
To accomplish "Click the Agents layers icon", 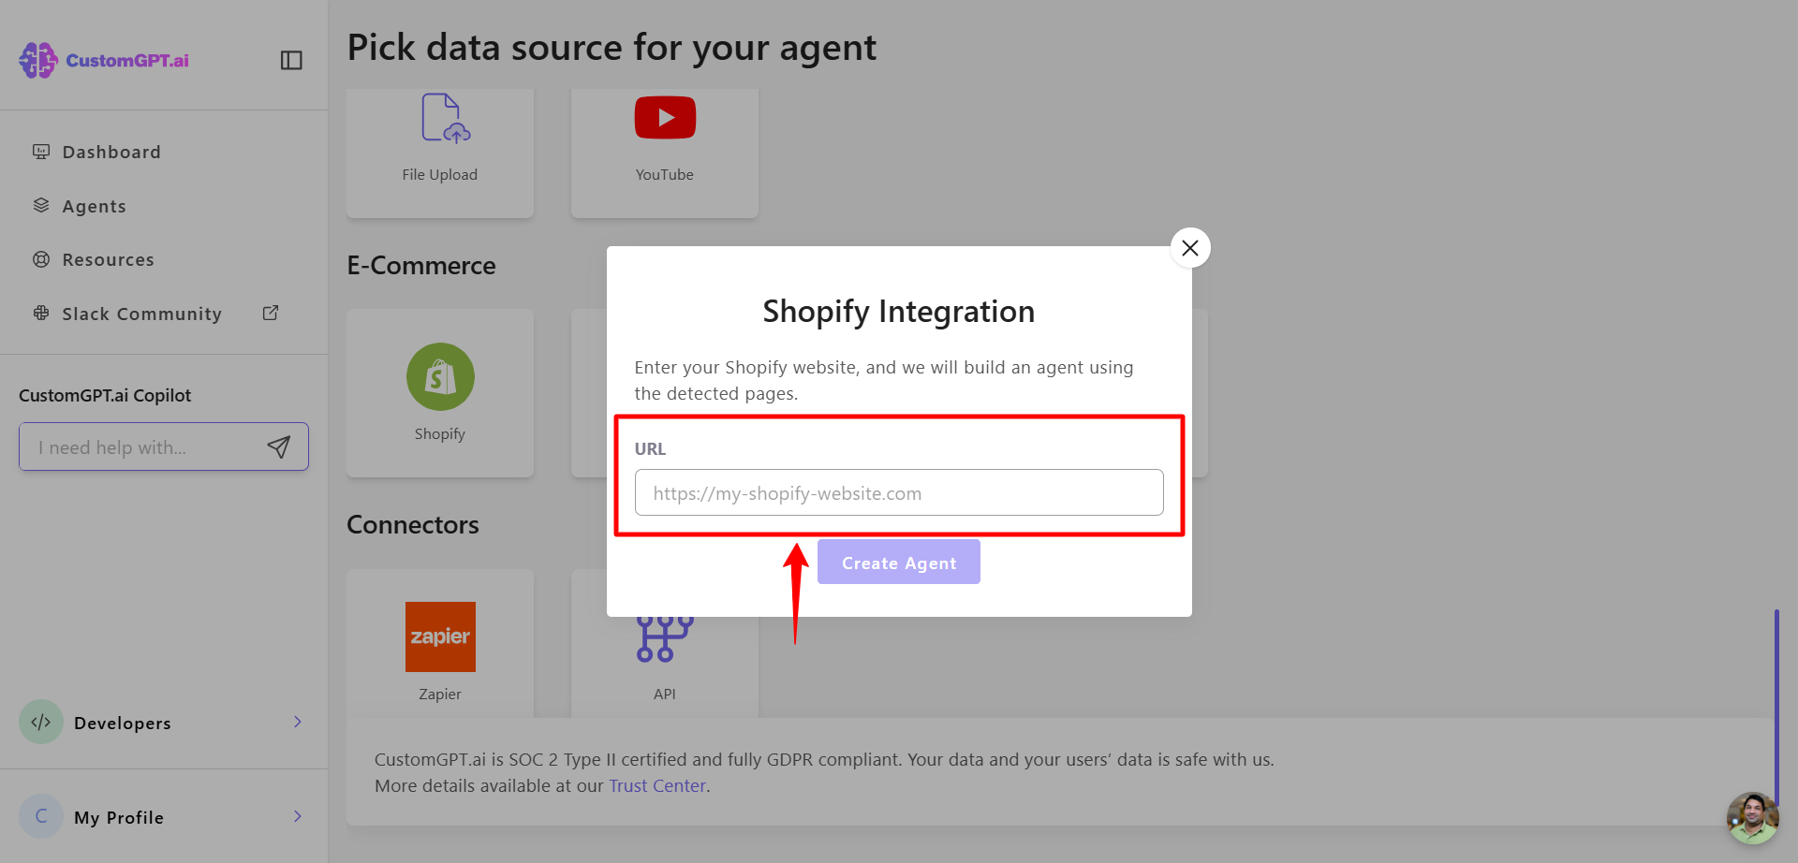I will click(41, 206).
